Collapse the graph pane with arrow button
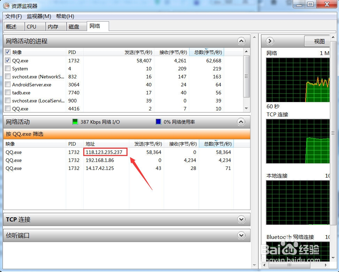 tap(270, 41)
